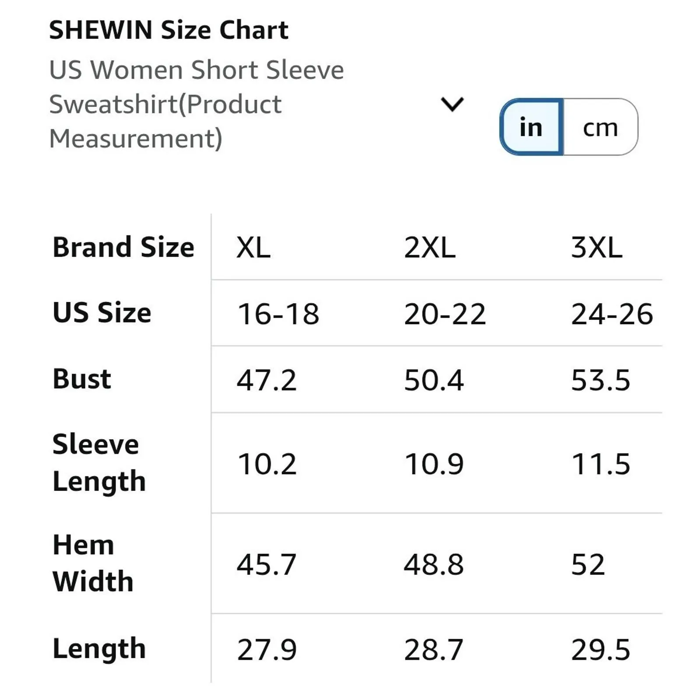687x700 pixels.
Task: Select the 2XL brand size column
Action: coord(429,248)
